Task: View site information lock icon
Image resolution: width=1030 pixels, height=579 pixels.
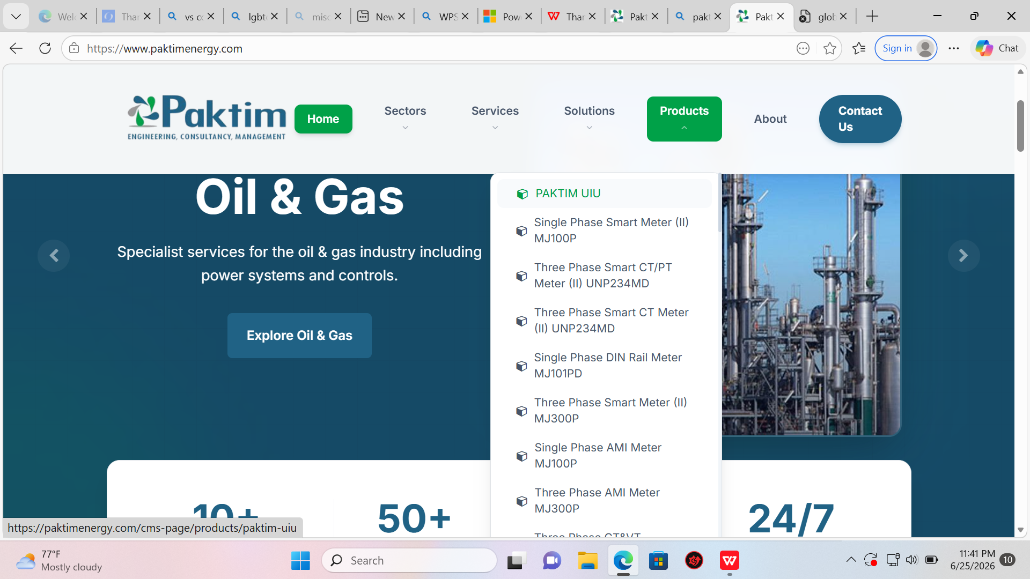Action: click(x=74, y=48)
